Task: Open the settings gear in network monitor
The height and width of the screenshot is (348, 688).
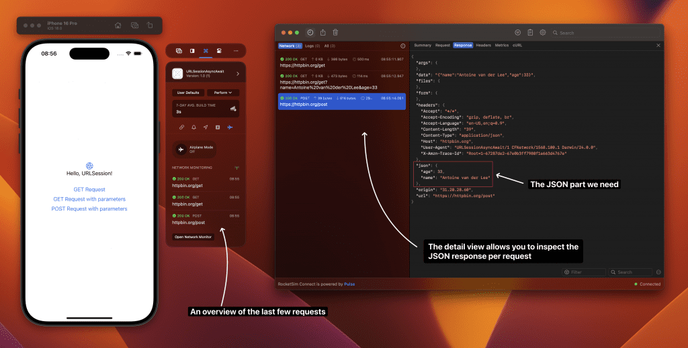Action: tap(543, 32)
